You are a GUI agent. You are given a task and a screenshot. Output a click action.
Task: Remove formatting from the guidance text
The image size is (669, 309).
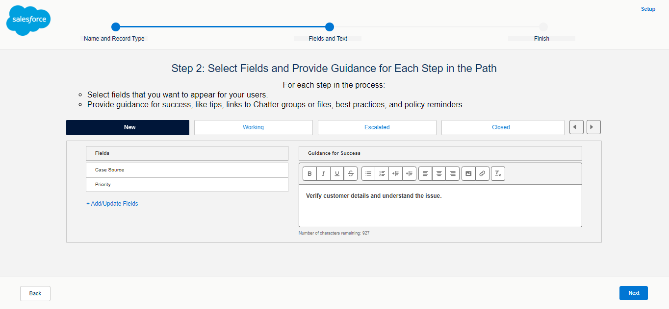click(498, 173)
